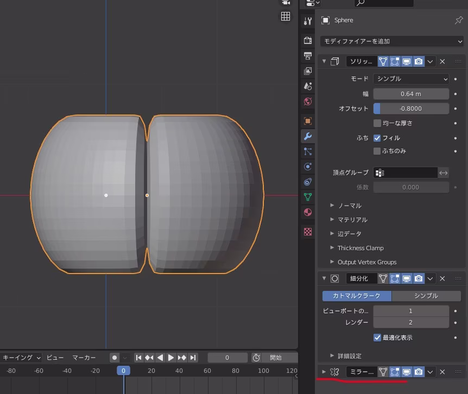Image resolution: width=468 pixels, height=394 pixels.
Task: Open the World properties tab
Action: [308, 101]
